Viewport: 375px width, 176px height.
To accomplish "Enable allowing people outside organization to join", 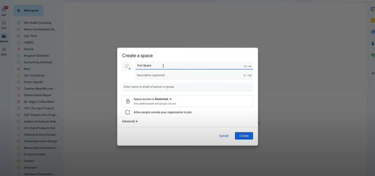I will click(127, 112).
